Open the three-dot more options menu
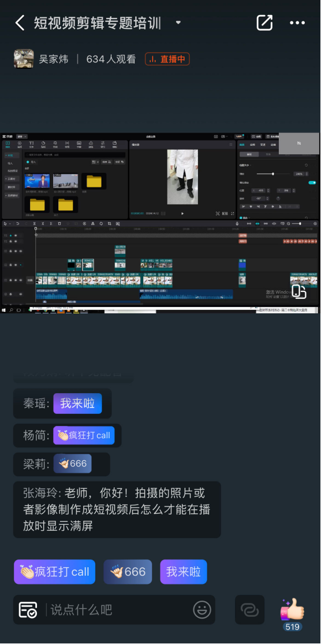321x644 pixels. pos(297,23)
